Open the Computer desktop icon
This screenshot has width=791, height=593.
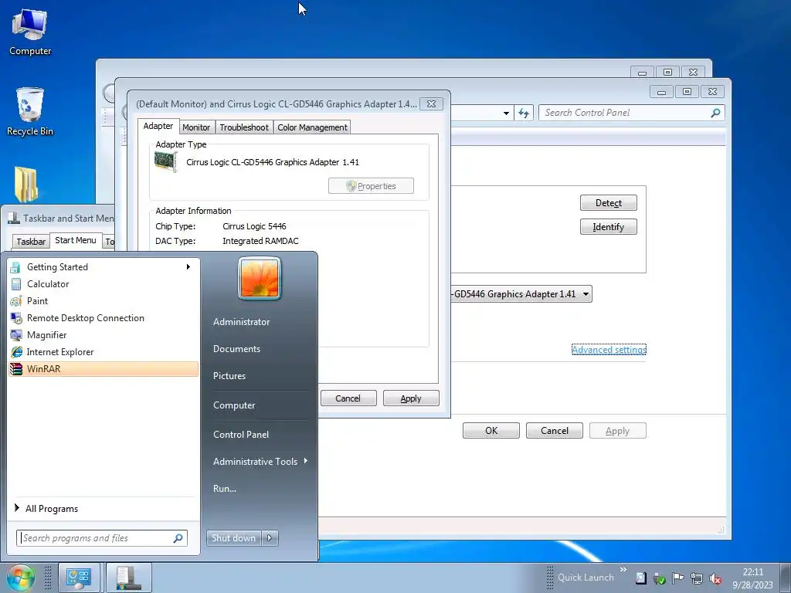point(30,32)
